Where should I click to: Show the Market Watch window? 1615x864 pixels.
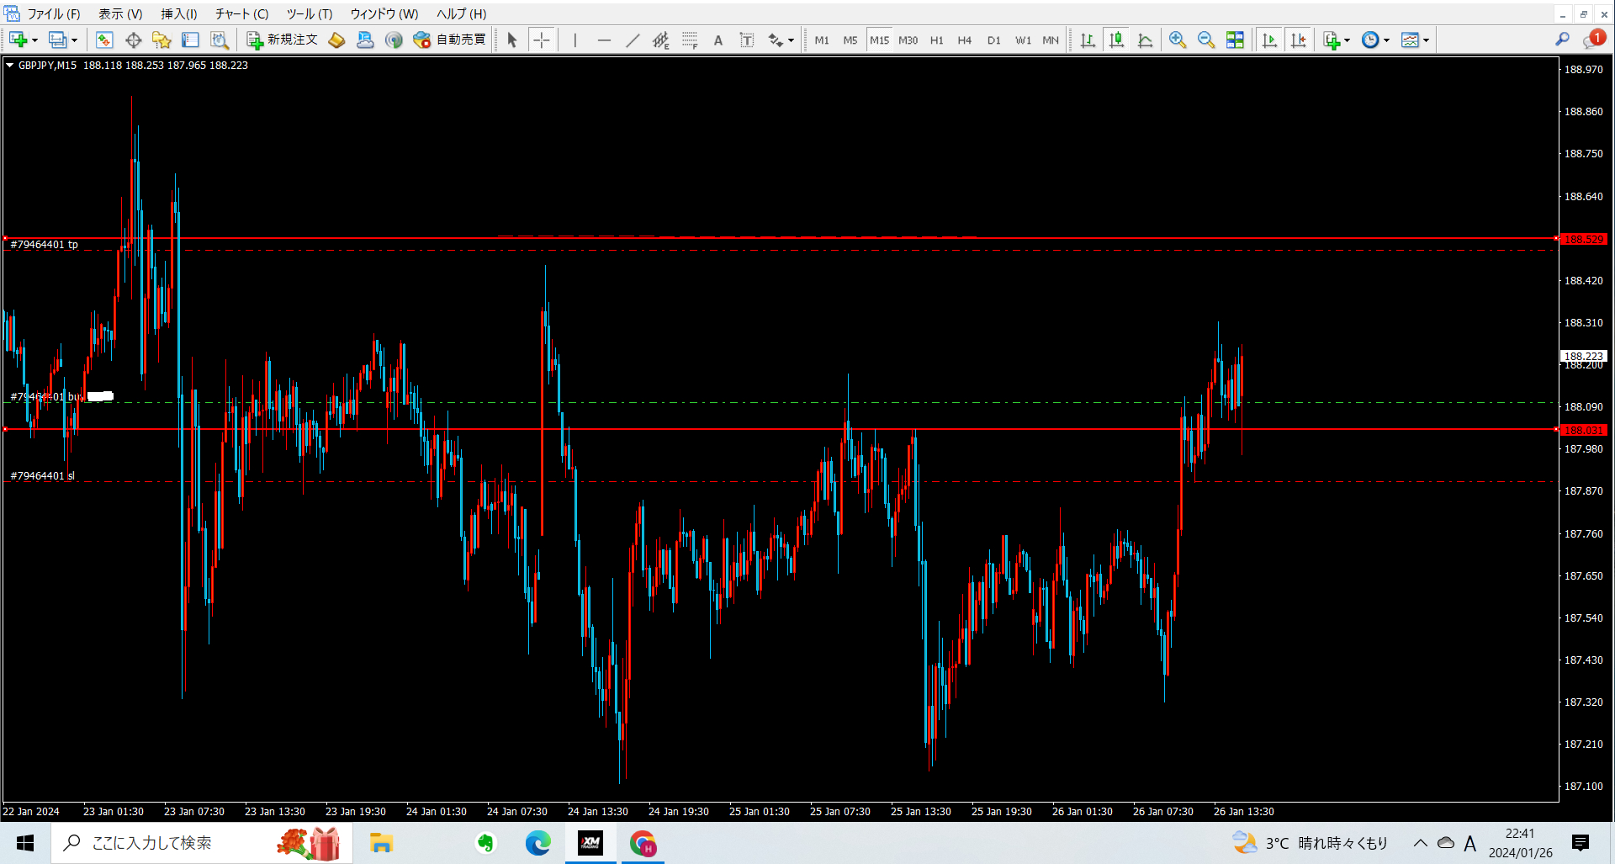point(104,40)
